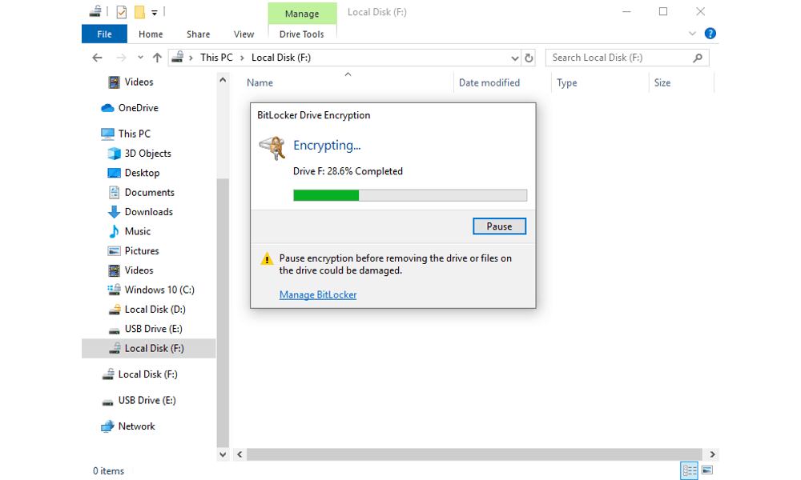Viewport: 801px width, 480px height.
Task: Click horizontal scrollbar left arrow
Action: tap(239, 454)
